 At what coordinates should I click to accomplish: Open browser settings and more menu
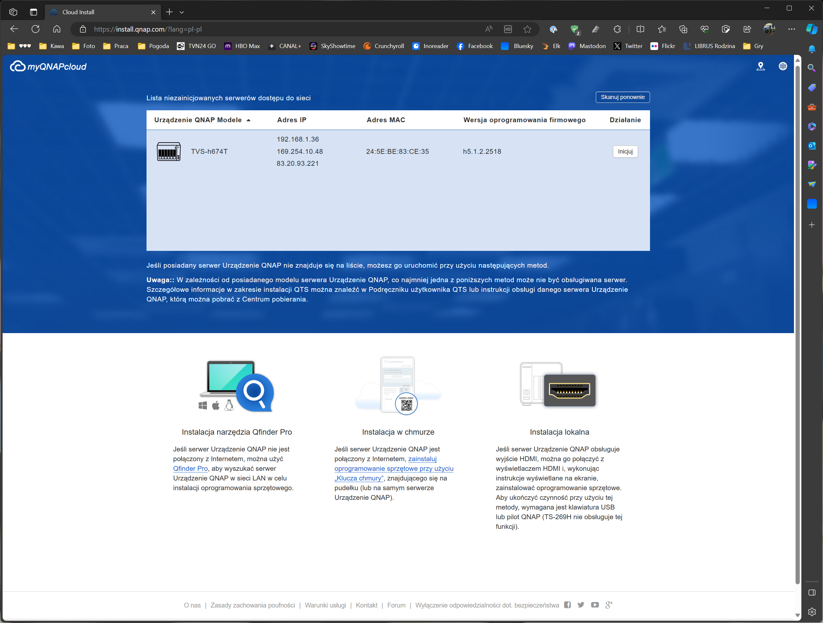[791, 29]
